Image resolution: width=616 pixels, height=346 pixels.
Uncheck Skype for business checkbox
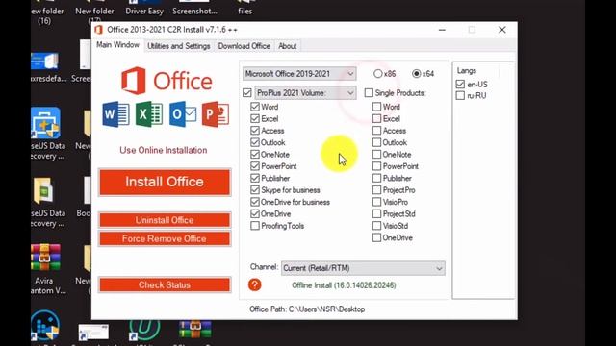click(x=255, y=190)
